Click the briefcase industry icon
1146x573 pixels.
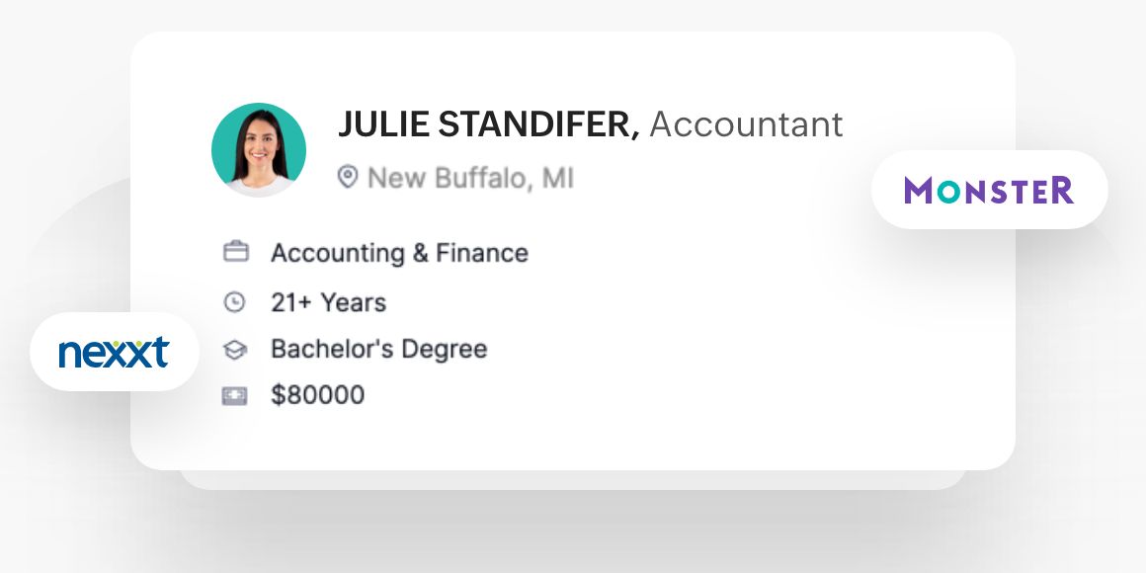click(235, 253)
